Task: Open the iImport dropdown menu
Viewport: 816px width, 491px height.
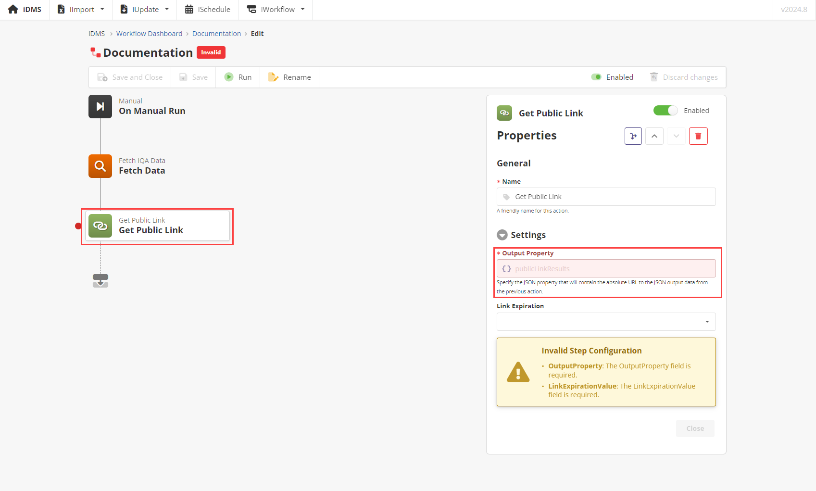Action: click(81, 10)
